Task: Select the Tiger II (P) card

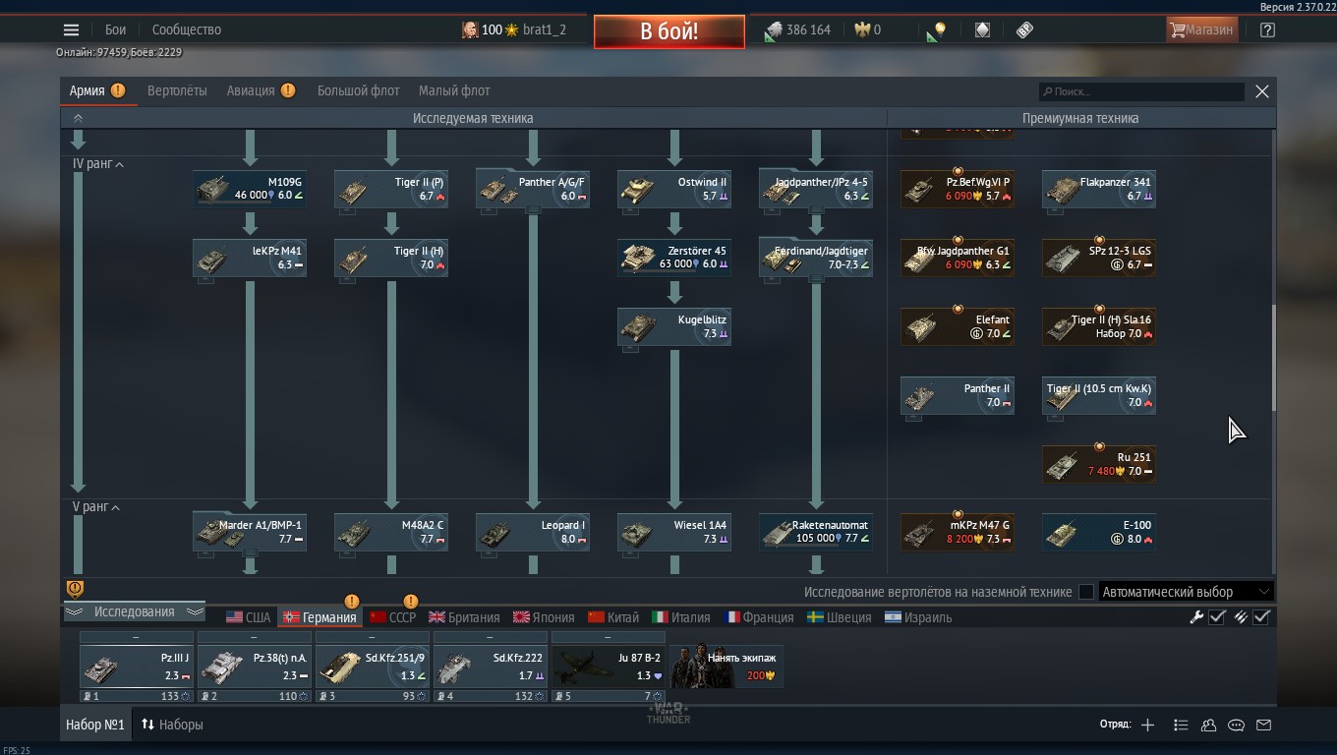Action: click(x=391, y=189)
